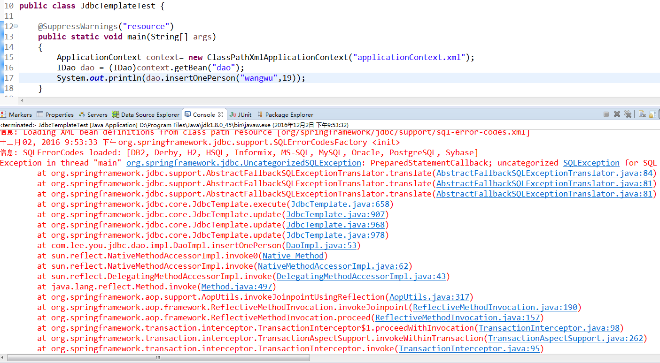Viewport: 660px width, 363px height.
Task: Open DaoImpl.java:53 stack trace link
Action: (321, 245)
